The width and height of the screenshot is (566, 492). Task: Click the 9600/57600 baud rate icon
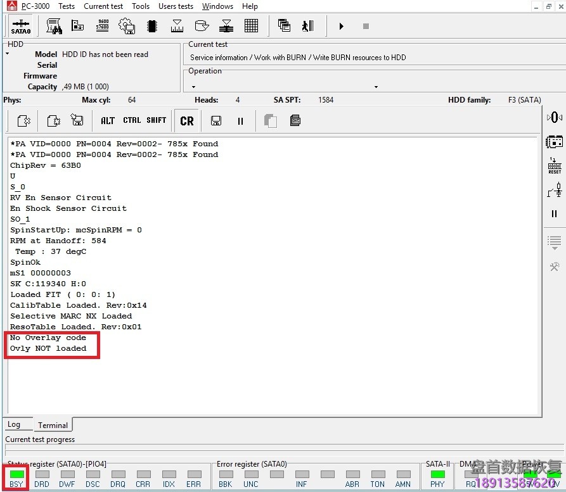click(x=103, y=26)
